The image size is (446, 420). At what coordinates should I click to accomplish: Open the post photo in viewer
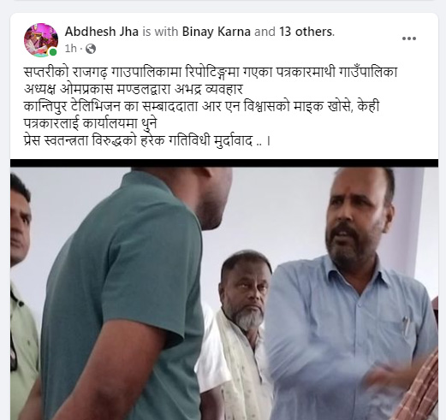(224, 289)
